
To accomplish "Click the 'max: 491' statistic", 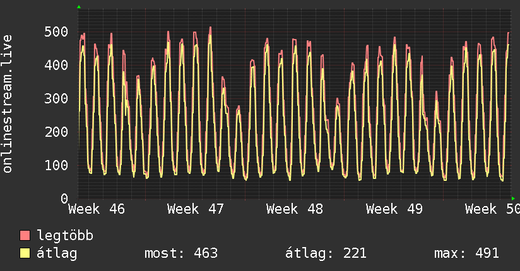I will click(466, 253).
